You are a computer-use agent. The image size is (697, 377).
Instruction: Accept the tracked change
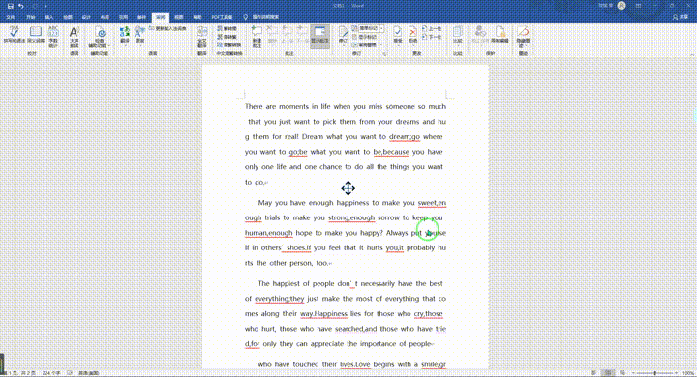click(x=398, y=35)
